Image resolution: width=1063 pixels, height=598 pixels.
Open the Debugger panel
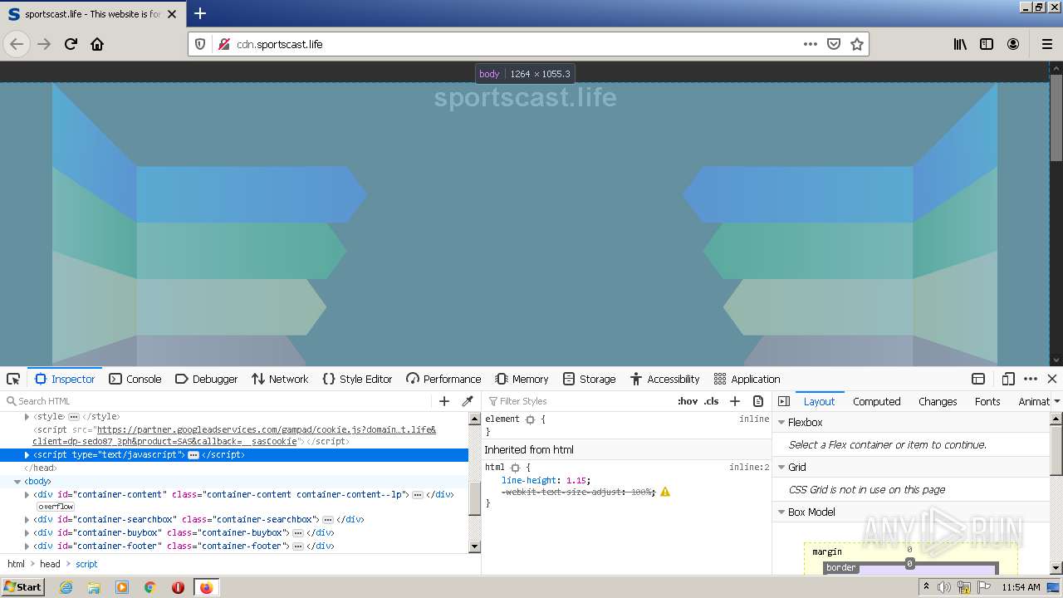207,379
